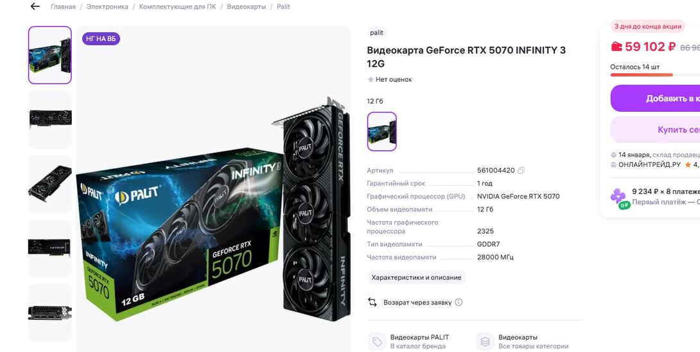Go to Видеокарты breadcrumb
The image size is (700, 352).
click(x=247, y=6)
